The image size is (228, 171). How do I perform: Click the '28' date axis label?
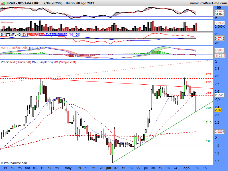pyautogui.click(x=101, y=168)
